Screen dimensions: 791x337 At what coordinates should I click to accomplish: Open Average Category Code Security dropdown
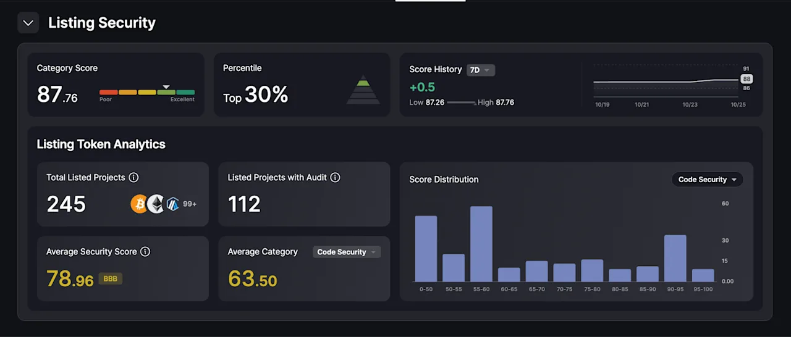[x=347, y=252]
